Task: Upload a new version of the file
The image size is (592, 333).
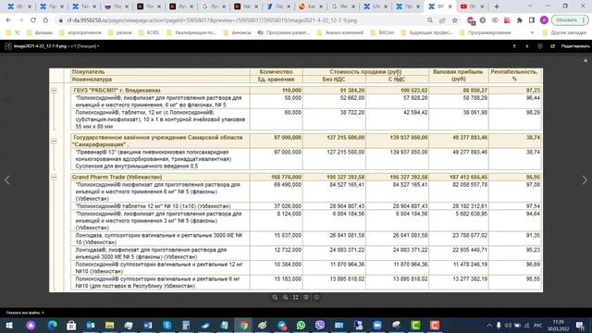Action: (527, 46)
